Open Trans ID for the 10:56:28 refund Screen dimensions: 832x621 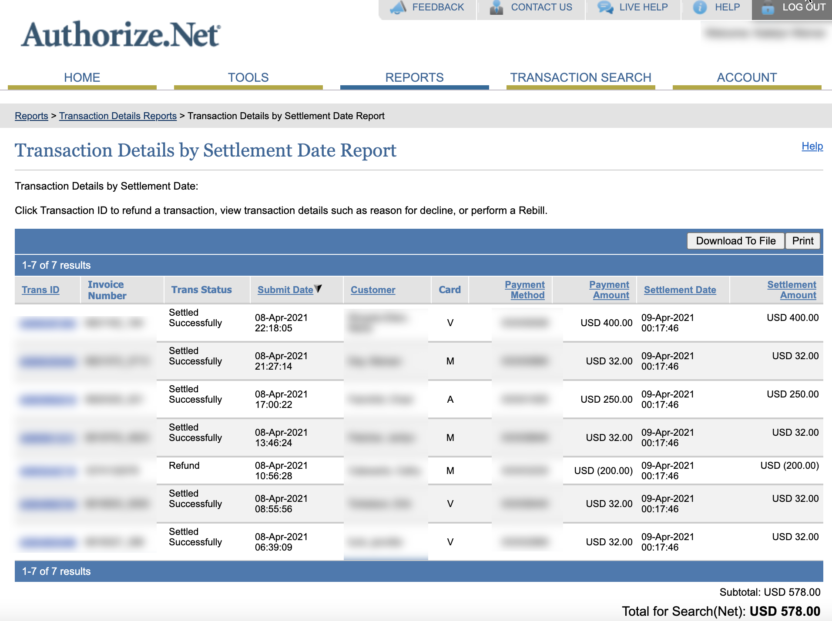[x=47, y=471]
